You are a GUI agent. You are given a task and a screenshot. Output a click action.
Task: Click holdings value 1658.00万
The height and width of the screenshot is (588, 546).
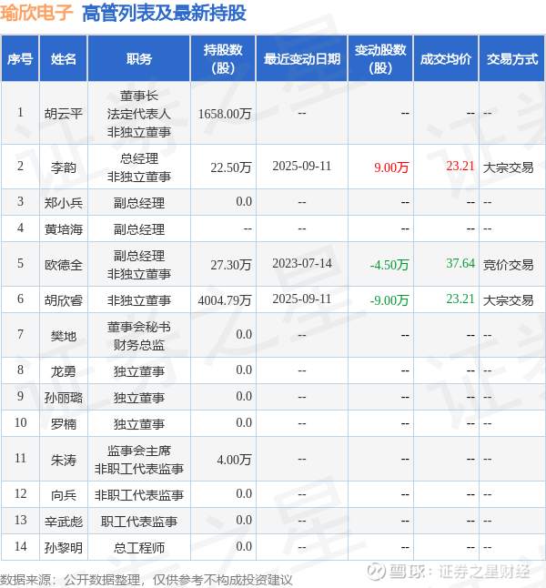[x=225, y=114]
